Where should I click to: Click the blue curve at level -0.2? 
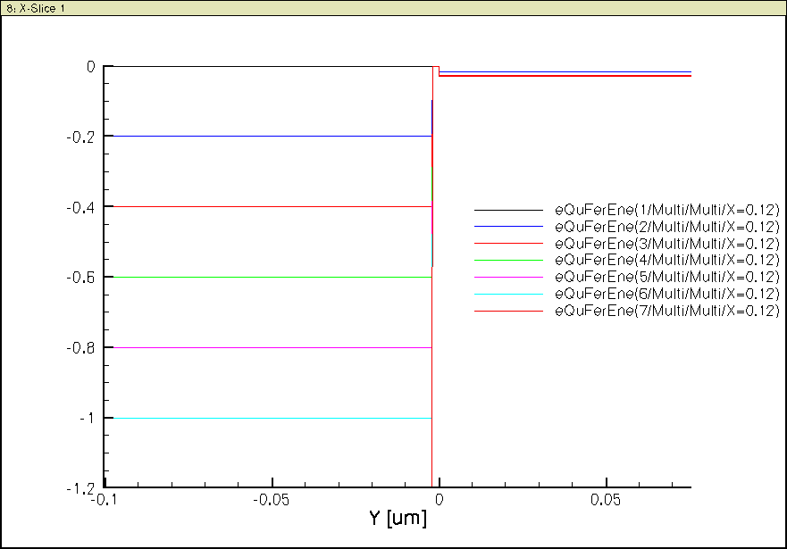(x=272, y=136)
